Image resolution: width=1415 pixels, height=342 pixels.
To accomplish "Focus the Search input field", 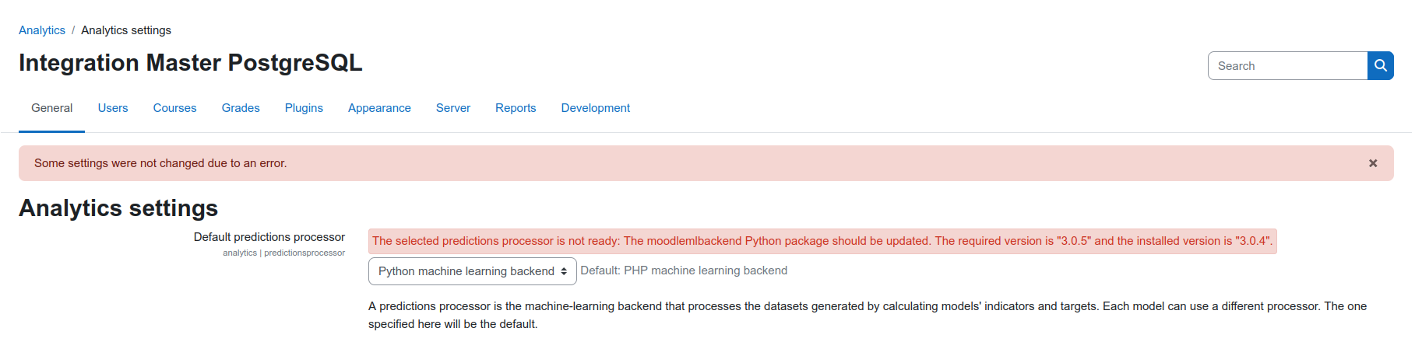I will pyautogui.click(x=1287, y=66).
